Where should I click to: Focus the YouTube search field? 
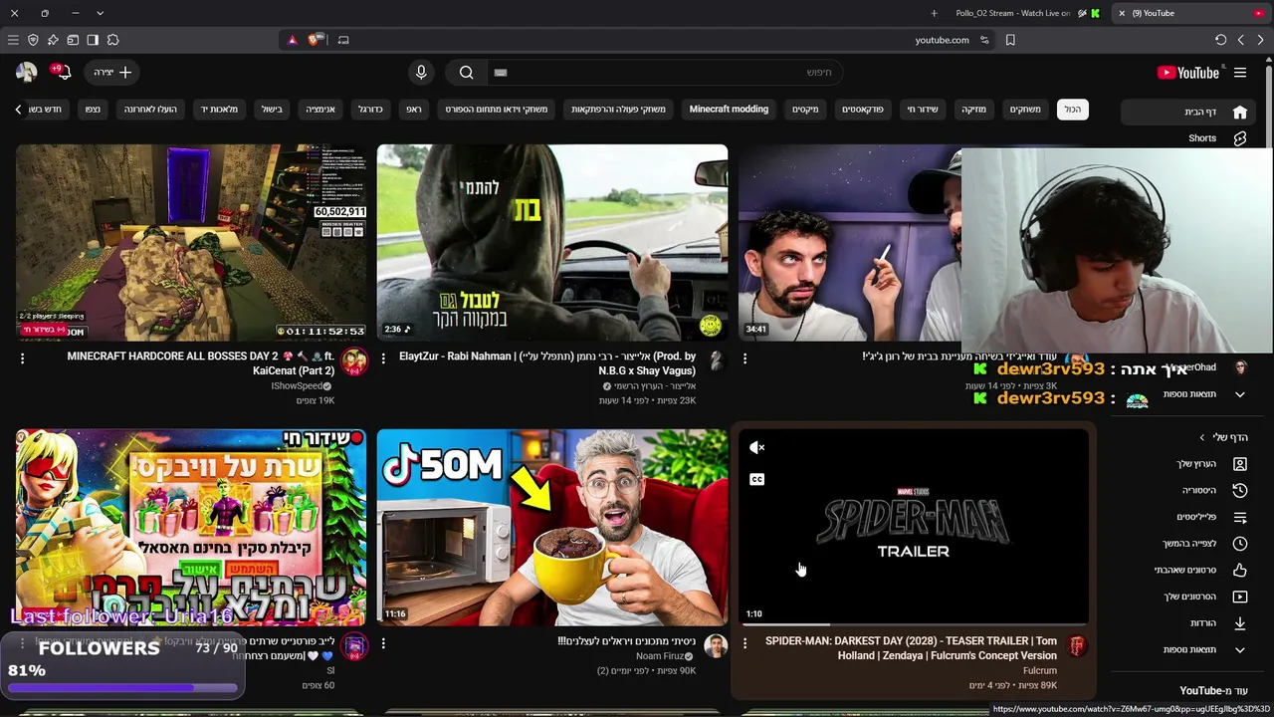point(667,73)
